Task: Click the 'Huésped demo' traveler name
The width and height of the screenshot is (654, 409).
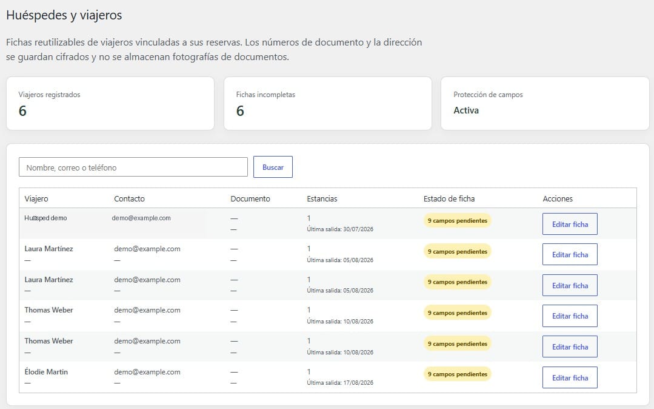Action: coord(45,218)
